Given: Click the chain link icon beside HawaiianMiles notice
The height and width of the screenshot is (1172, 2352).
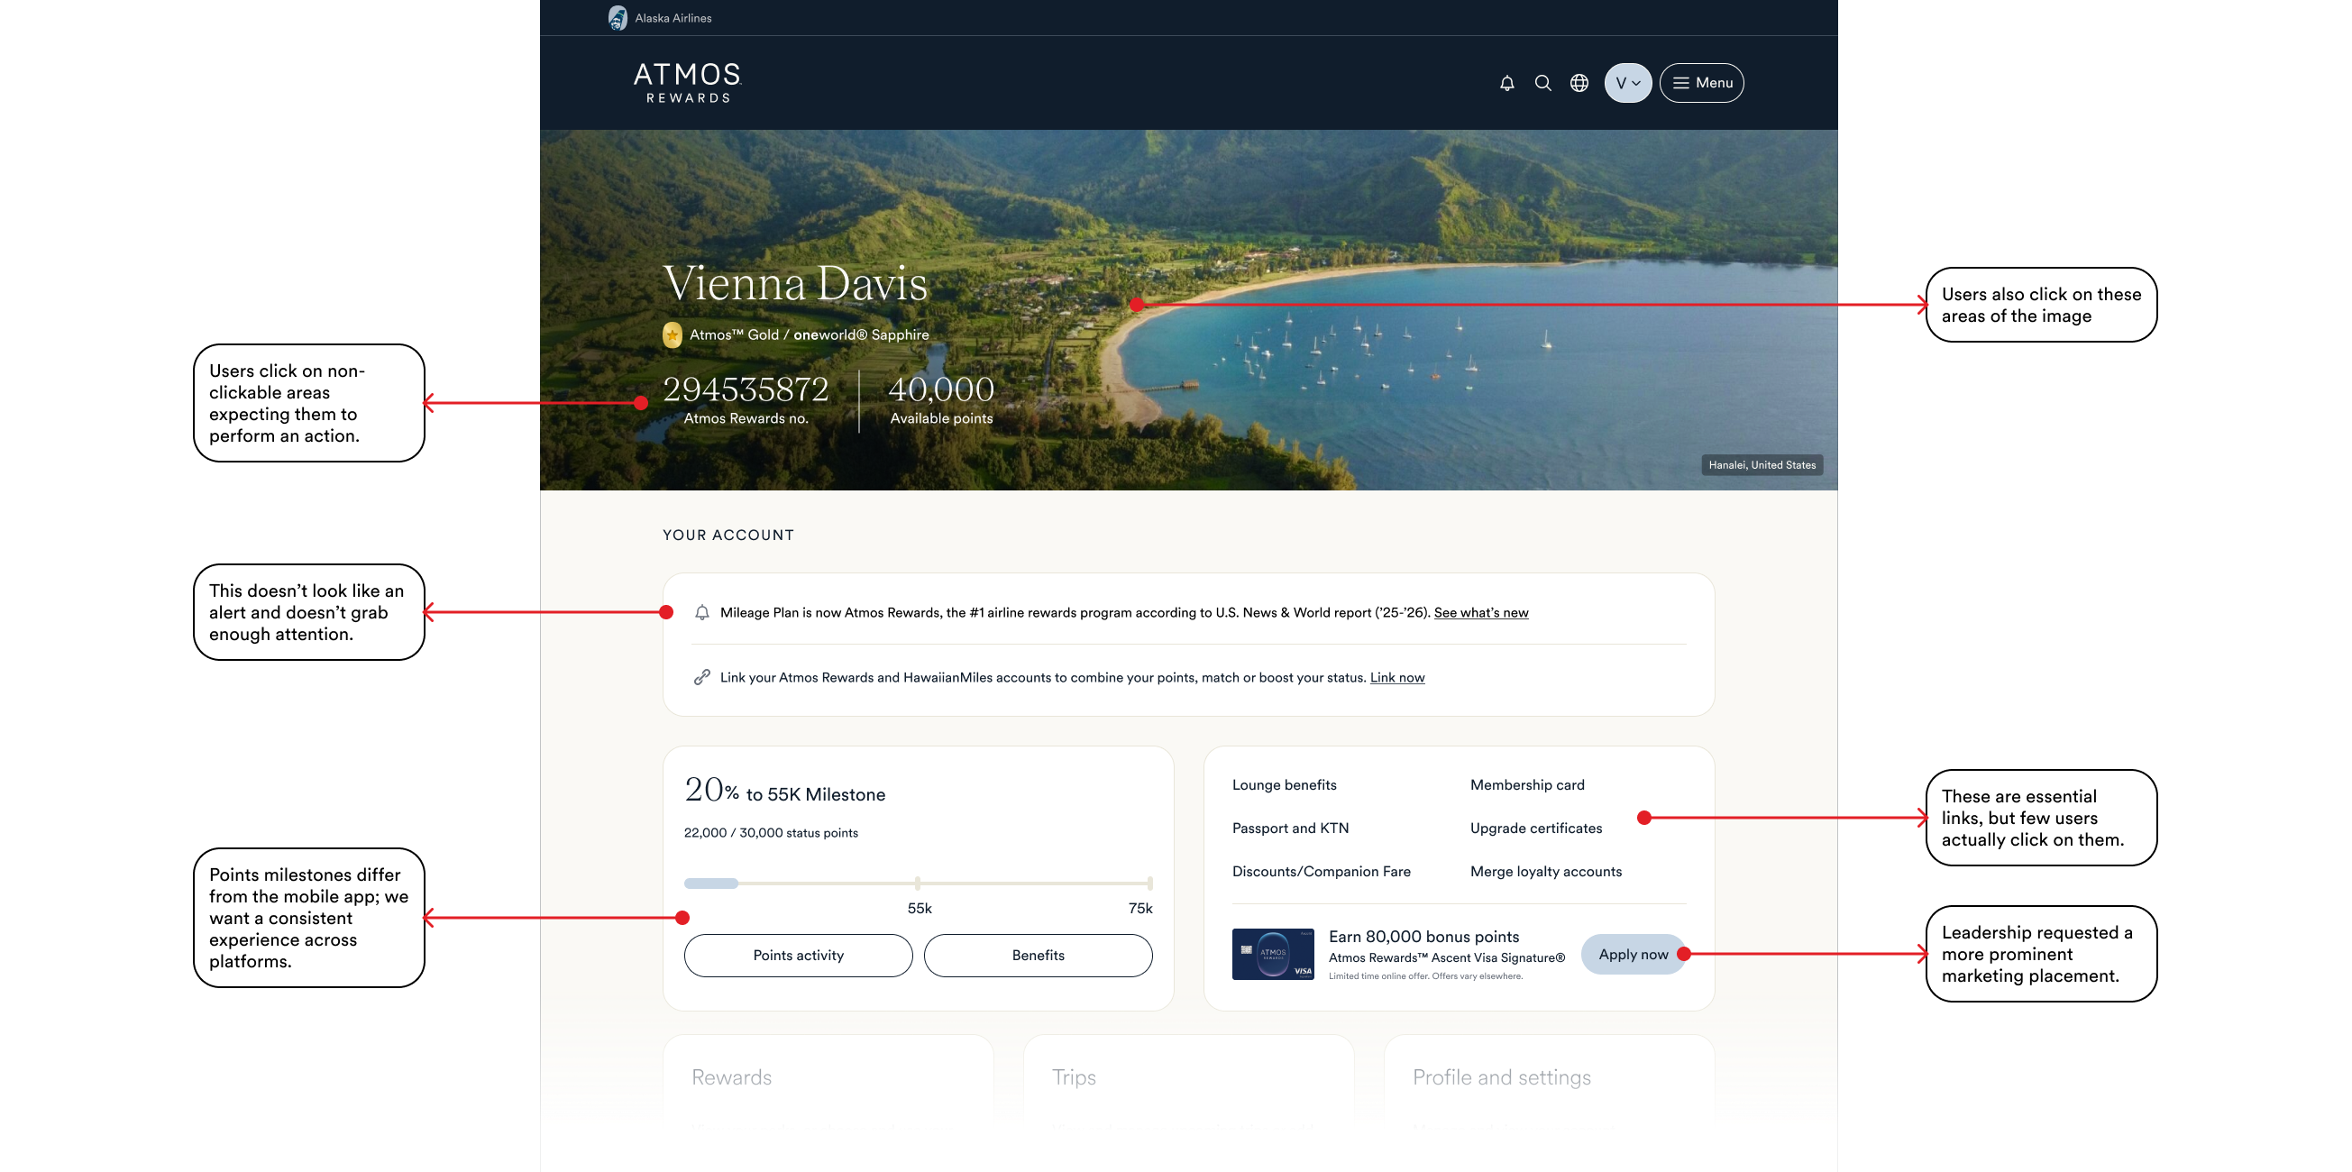Looking at the screenshot, I should pyautogui.click(x=701, y=677).
